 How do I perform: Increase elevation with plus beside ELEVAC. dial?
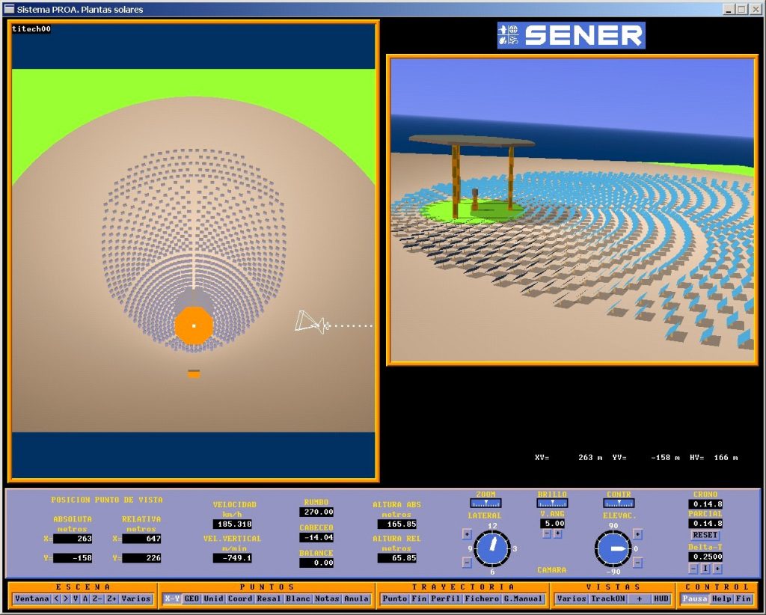pos(638,534)
